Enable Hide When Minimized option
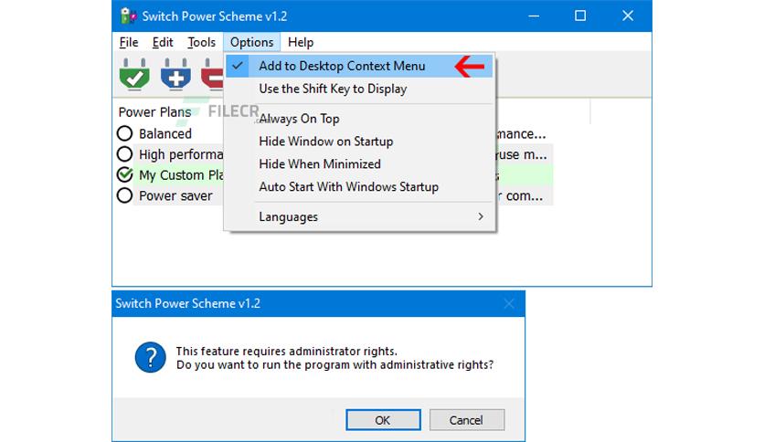The image size is (764, 442). pos(359,164)
